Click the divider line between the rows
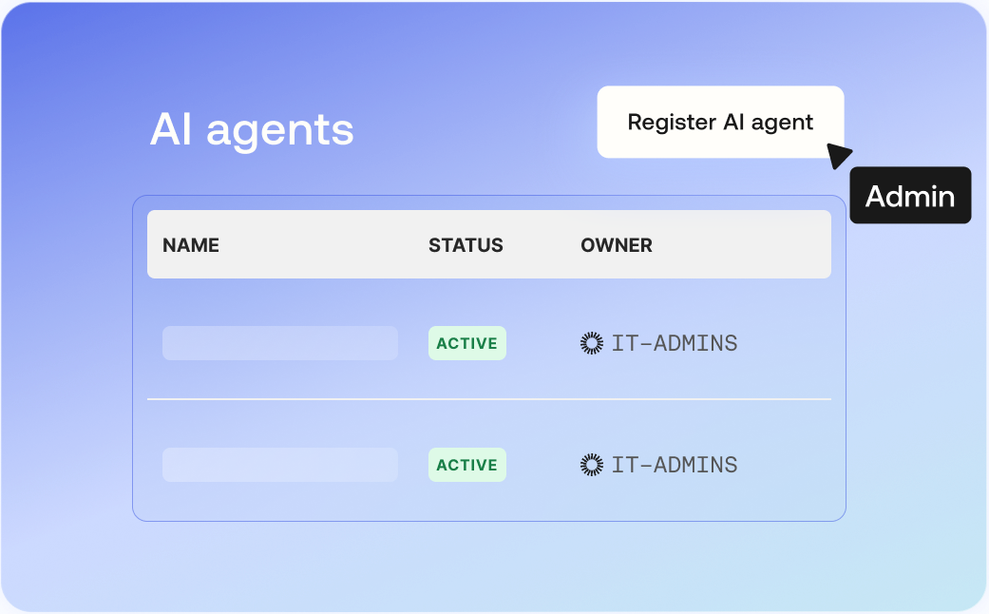Screen dimensions: 989x614 point(488,399)
